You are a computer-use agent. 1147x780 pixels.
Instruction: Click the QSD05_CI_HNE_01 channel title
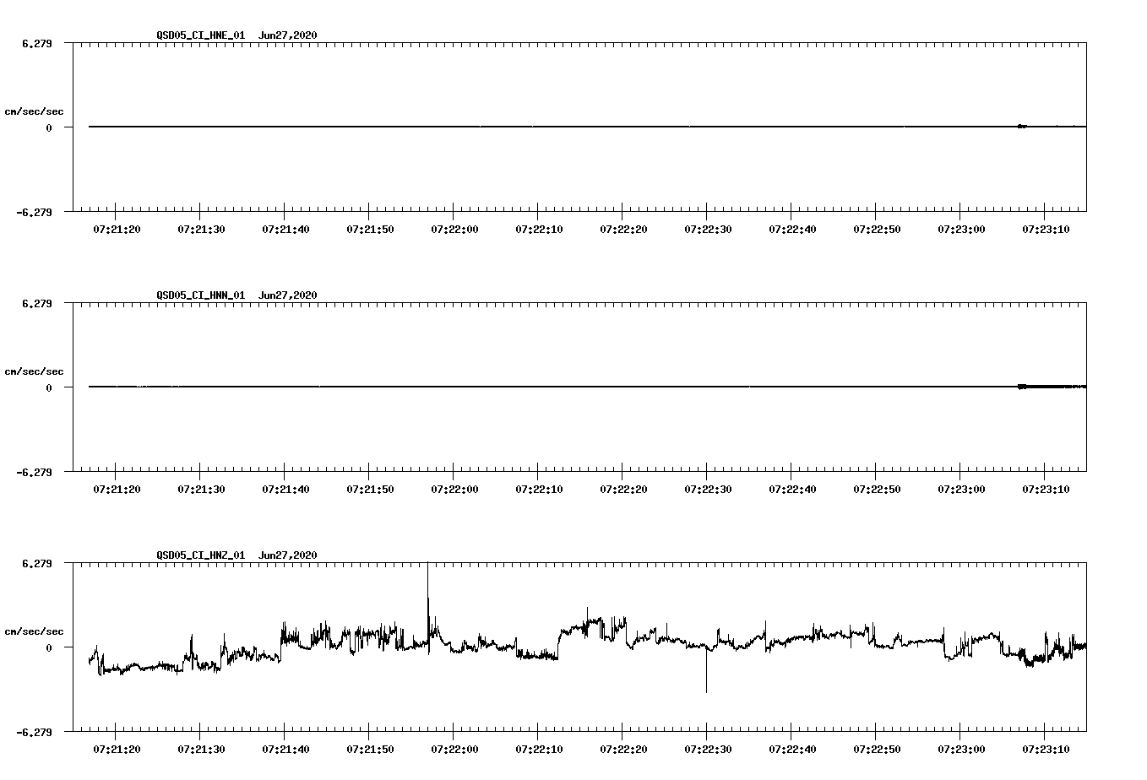coord(201,35)
